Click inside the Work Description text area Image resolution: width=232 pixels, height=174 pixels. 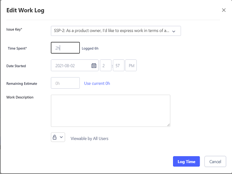tap(110, 110)
